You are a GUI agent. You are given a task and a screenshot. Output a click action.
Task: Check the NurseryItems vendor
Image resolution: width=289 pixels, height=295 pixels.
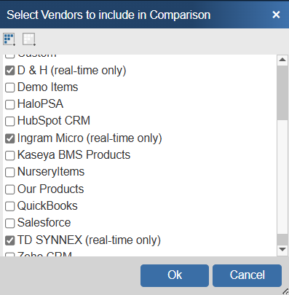[x=10, y=172]
